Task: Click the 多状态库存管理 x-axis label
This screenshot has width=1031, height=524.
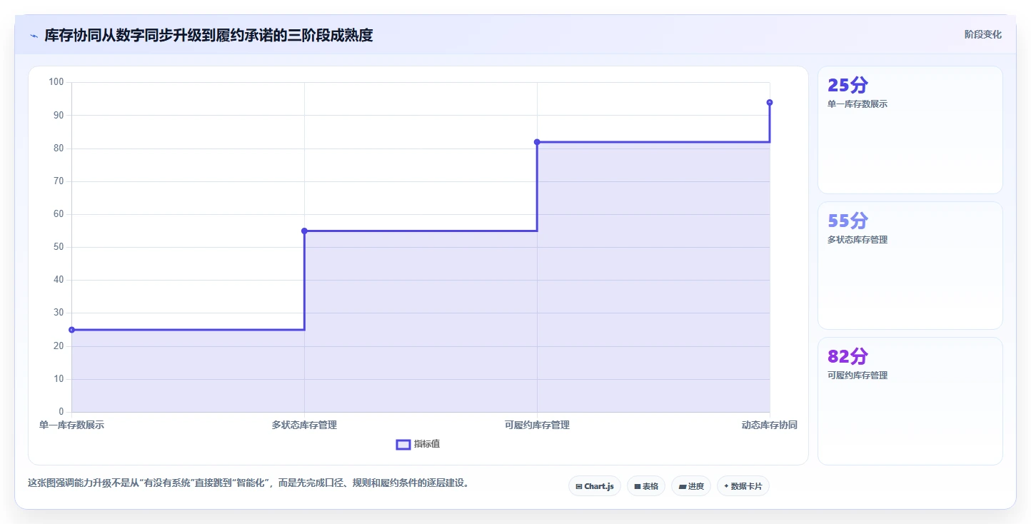Action: (304, 425)
